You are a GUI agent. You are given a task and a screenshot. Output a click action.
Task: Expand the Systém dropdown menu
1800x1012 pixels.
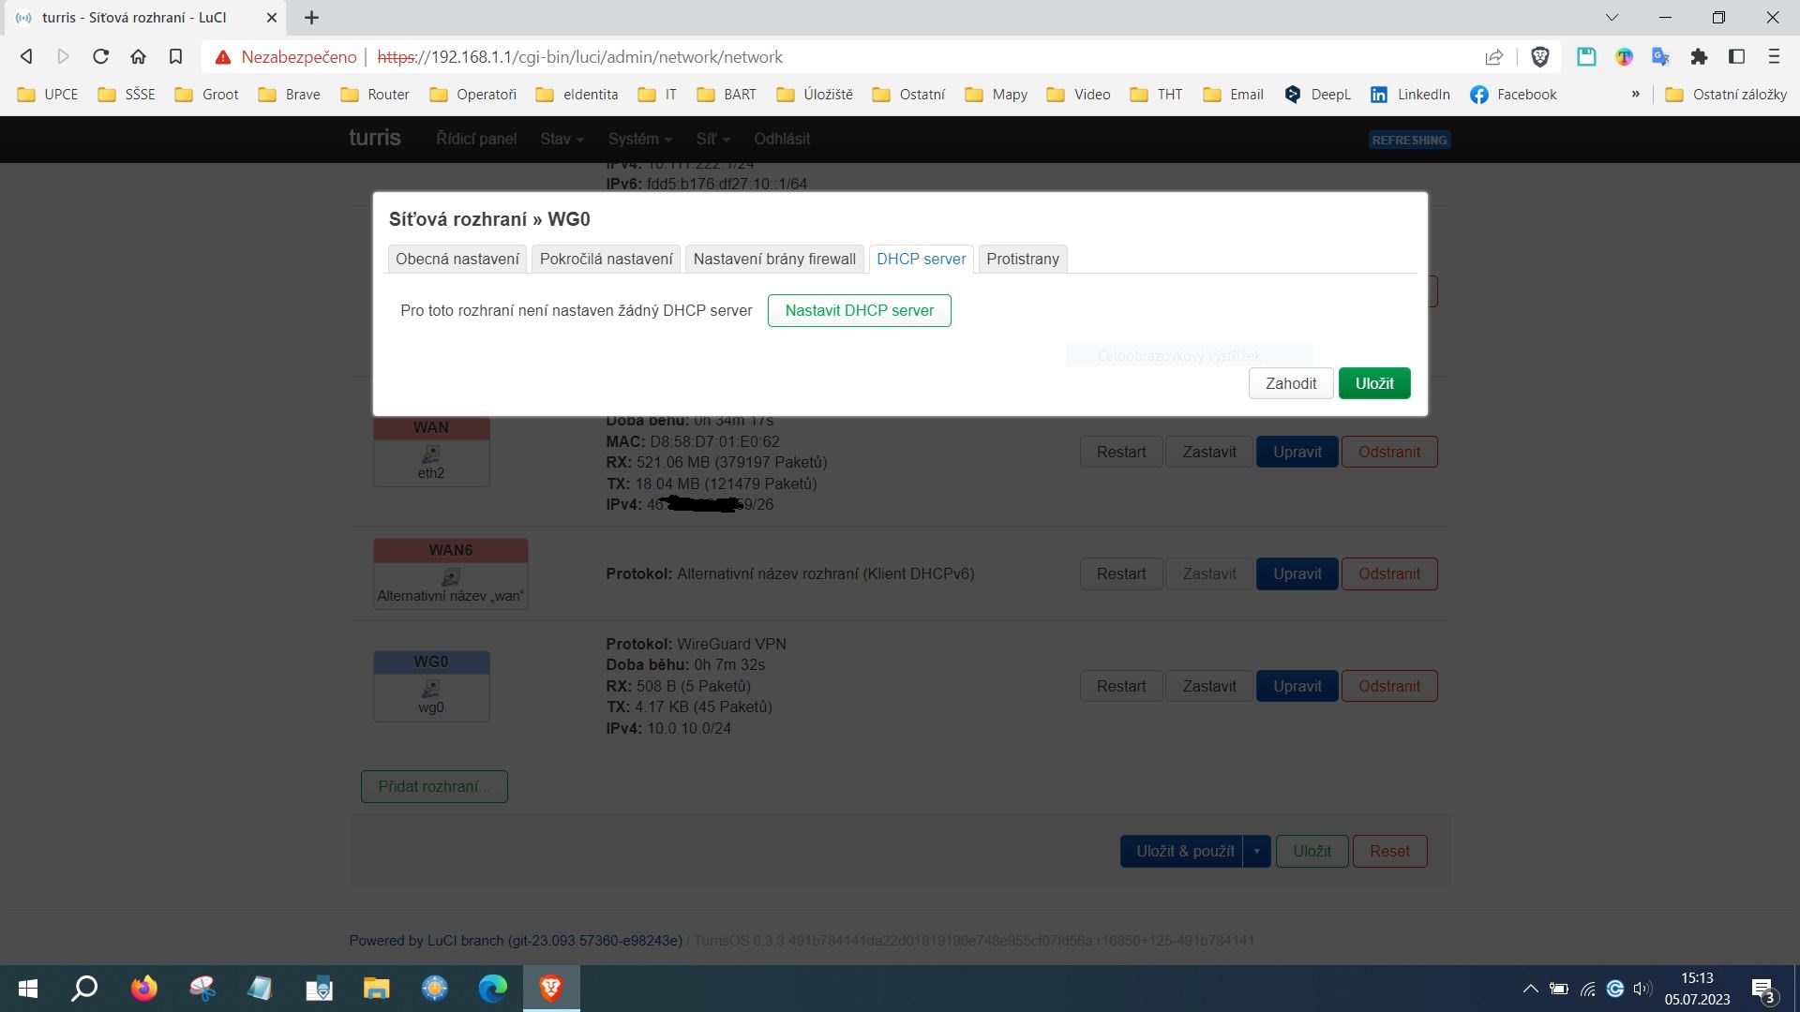[x=639, y=139]
